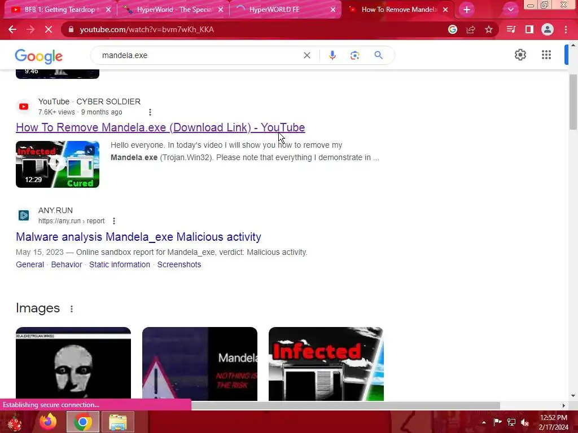Open the Chrome profile avatar

[548, 29]
